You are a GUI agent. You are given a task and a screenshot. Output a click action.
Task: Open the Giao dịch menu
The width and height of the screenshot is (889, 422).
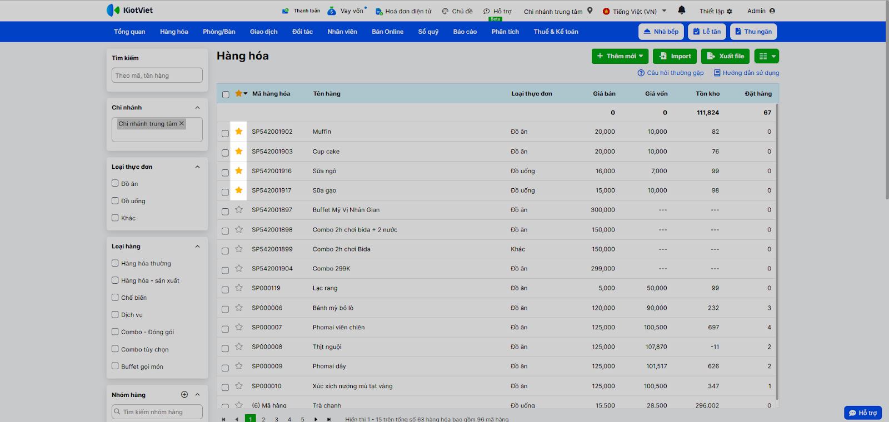click(x=264, y=32)
